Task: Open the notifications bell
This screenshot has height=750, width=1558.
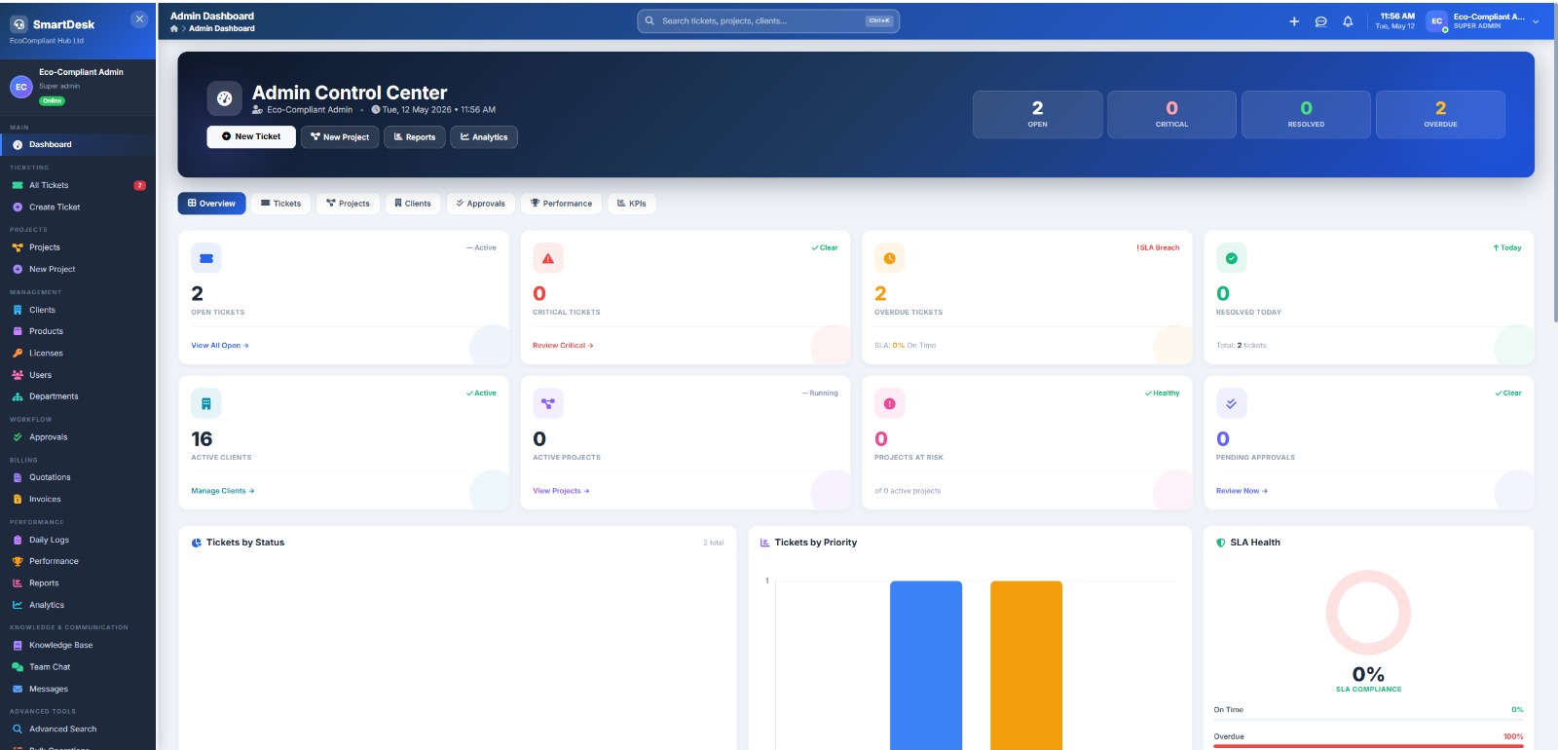Action: point(1348,21)
